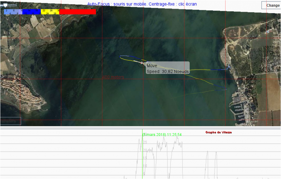The height and width of the screenshot is (179, 281).
Task: Click the partially hidden Parameters button
Action: (10, 121)
